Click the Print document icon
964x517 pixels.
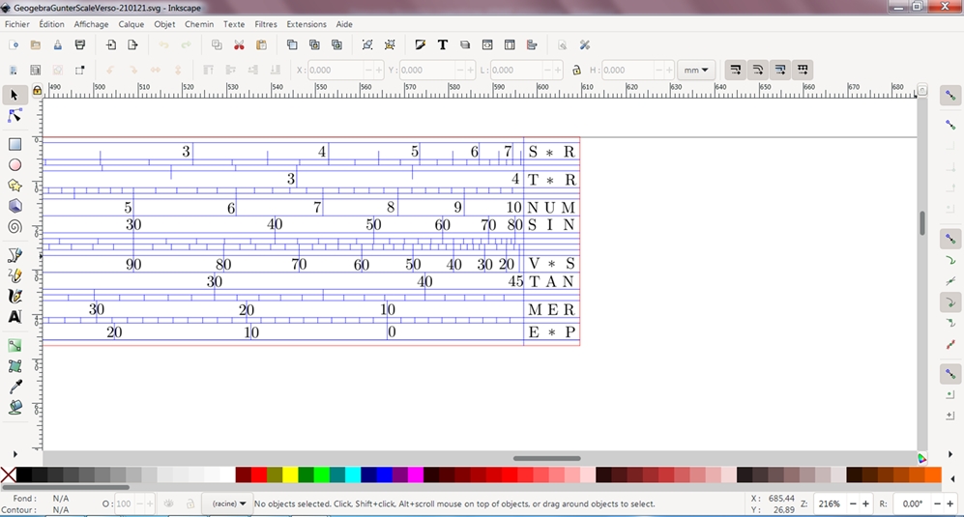coord(80,44)
